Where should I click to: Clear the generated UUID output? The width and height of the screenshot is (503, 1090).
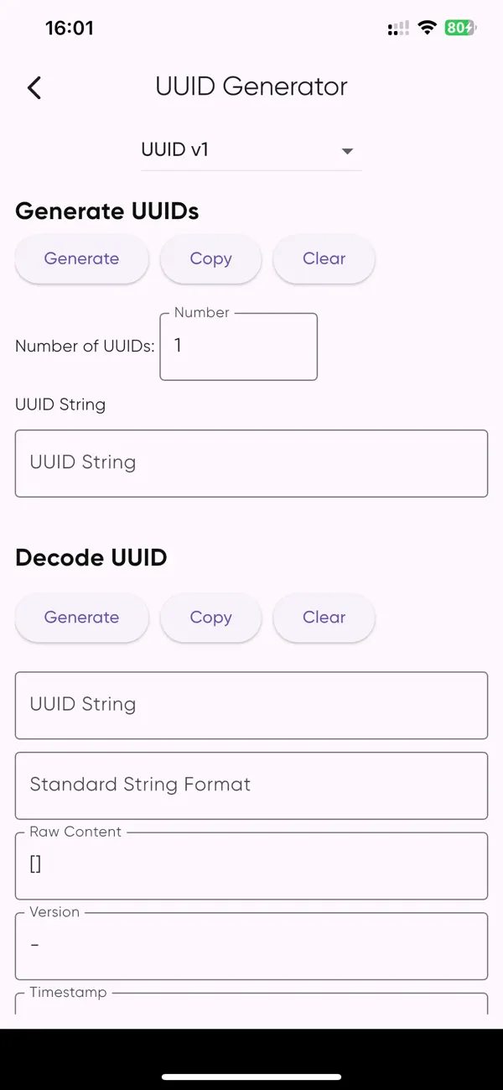pyautogui.click(x=324, y=258)
